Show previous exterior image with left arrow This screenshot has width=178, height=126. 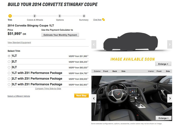(x=94, y=44)
